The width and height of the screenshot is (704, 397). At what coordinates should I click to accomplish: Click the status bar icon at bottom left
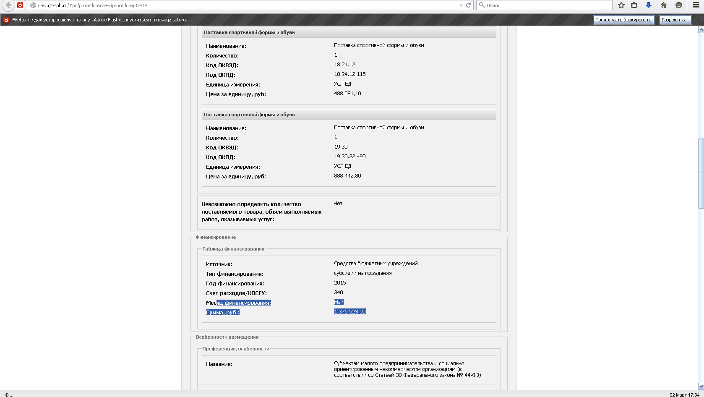tap(7, 394)
